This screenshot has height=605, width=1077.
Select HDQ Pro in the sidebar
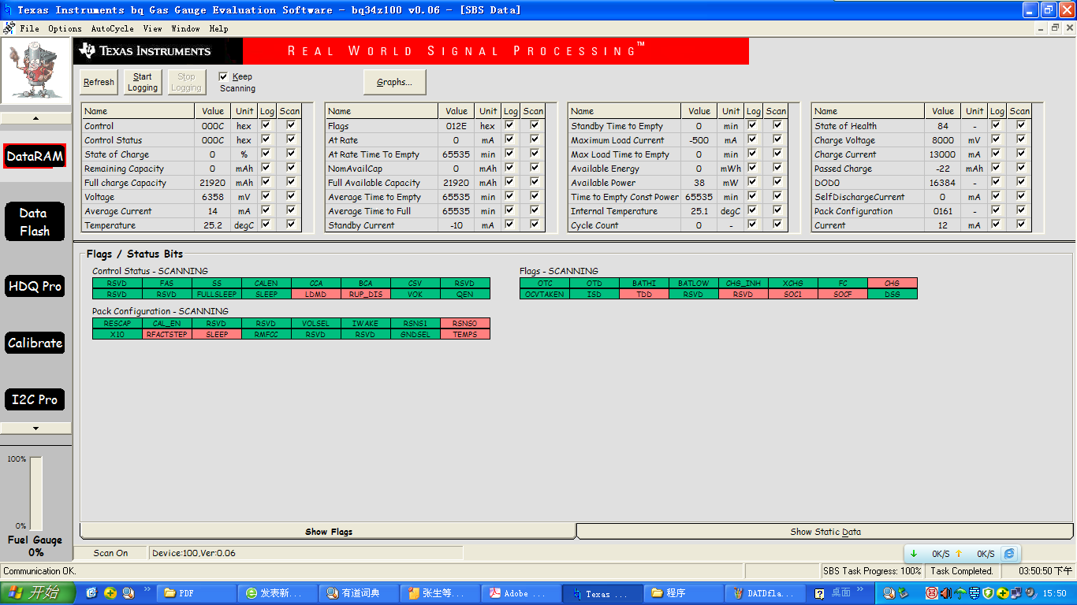pos(35,286)
